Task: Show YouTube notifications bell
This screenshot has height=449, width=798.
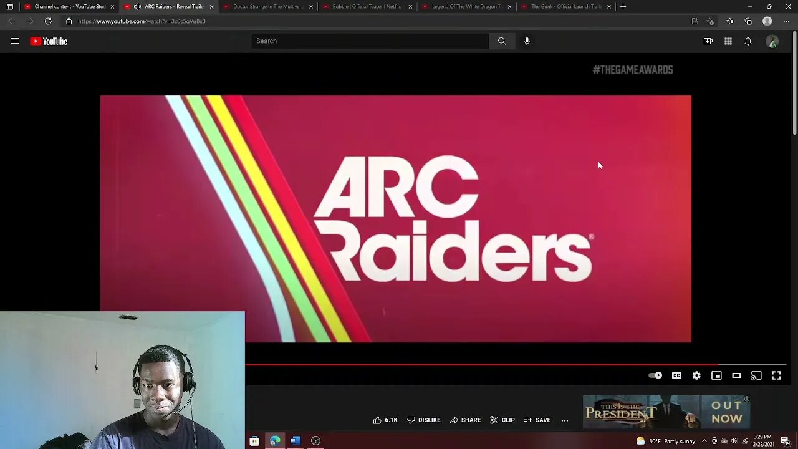Action: pos(748,41)
